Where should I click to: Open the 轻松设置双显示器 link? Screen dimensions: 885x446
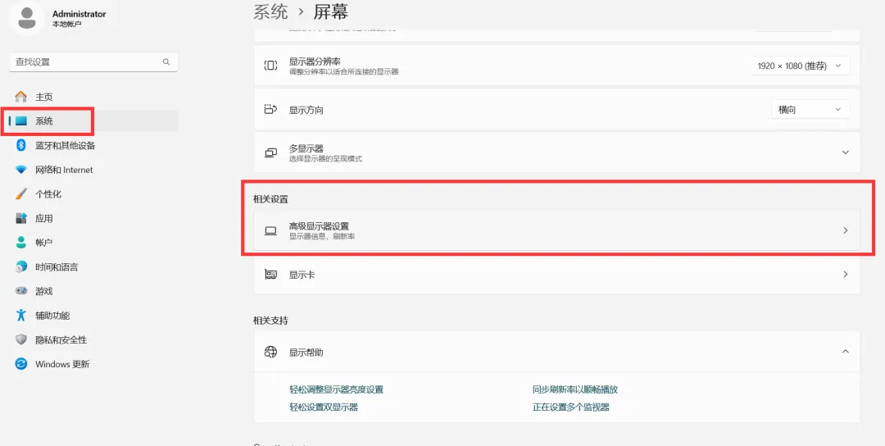click(324, 407)
